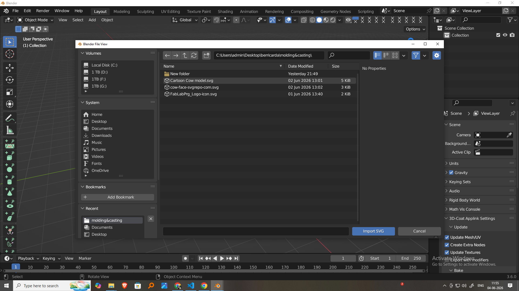Activate the Select Box tool
This screenshot has width=519, height=291.
click(x=10, y=42)
